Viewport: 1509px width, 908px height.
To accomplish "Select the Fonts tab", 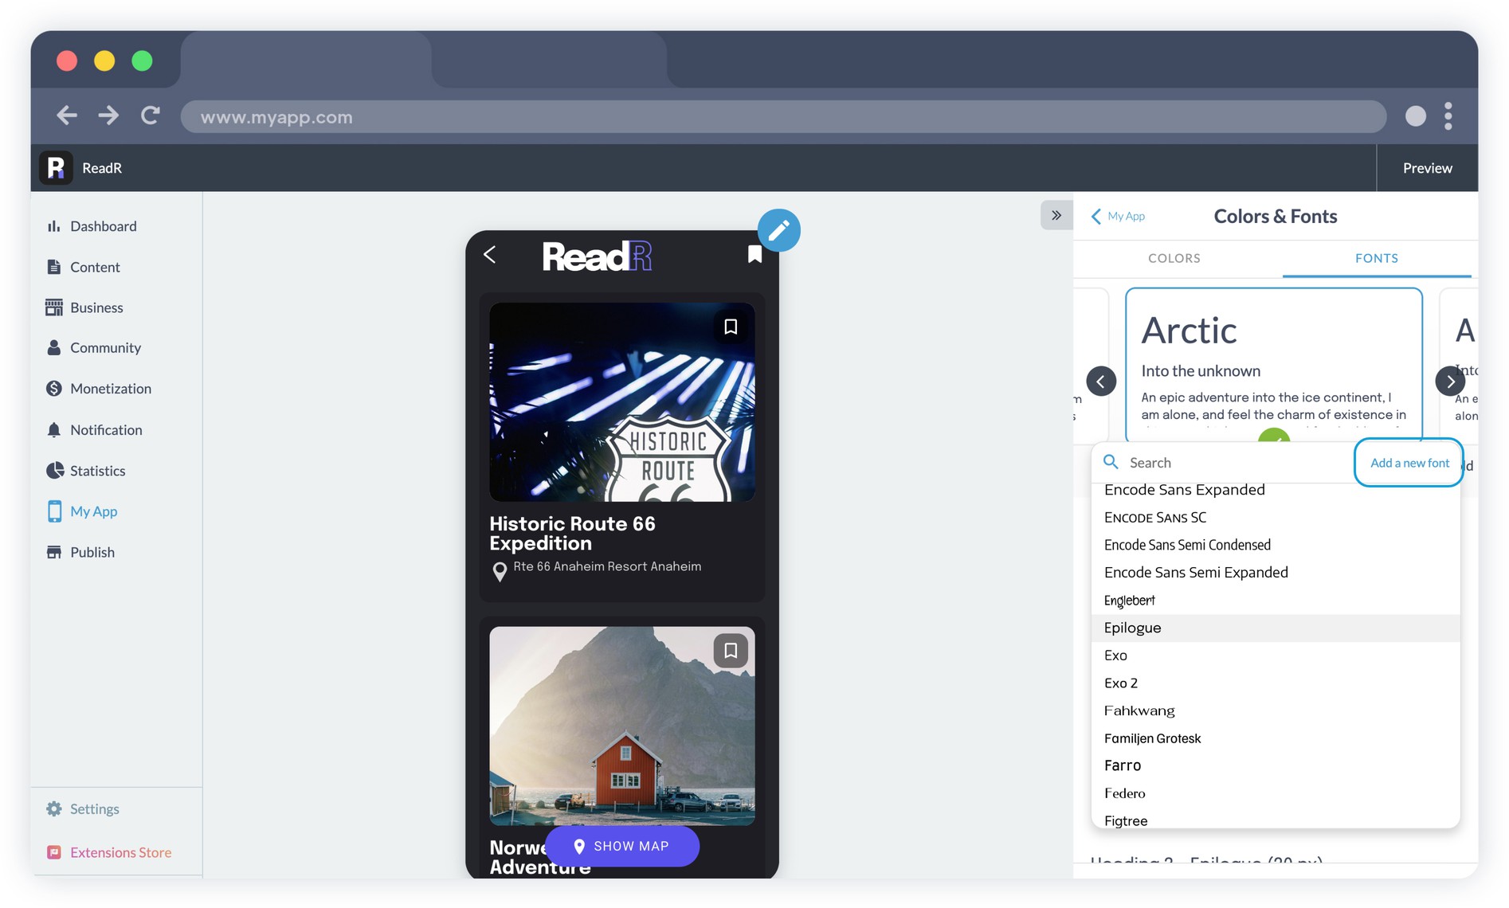I will 1376,258.
